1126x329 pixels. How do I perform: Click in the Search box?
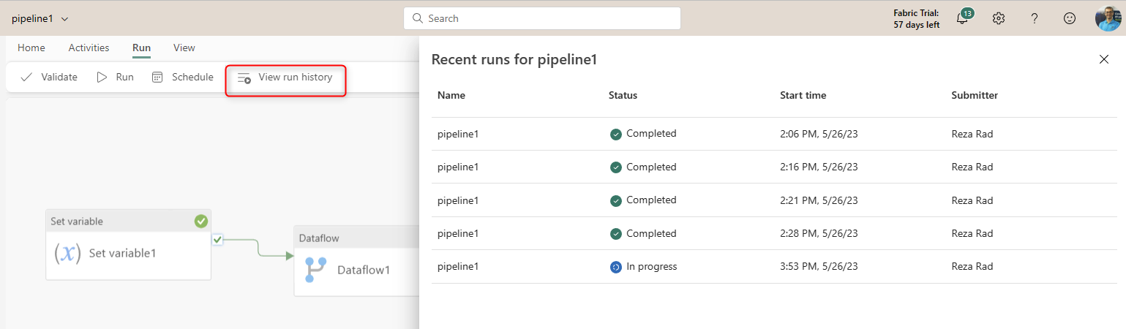(x=541, y=18)
